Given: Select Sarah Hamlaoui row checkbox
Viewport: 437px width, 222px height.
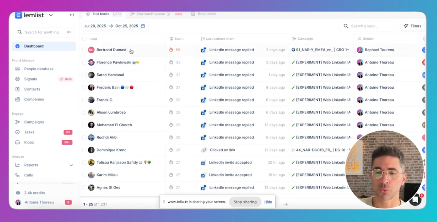Looking at the screenshot, I should [84, 75].
